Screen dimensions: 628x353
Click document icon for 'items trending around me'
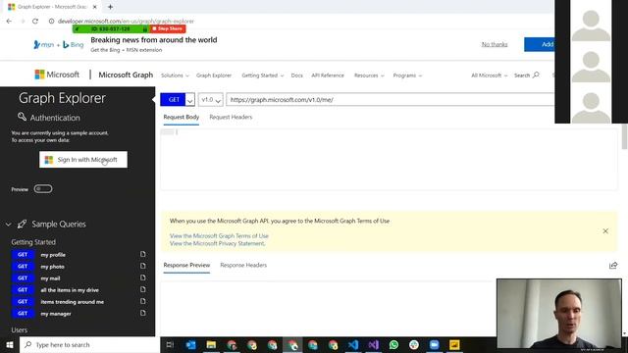pyautogui.click(x=143, y=301)
